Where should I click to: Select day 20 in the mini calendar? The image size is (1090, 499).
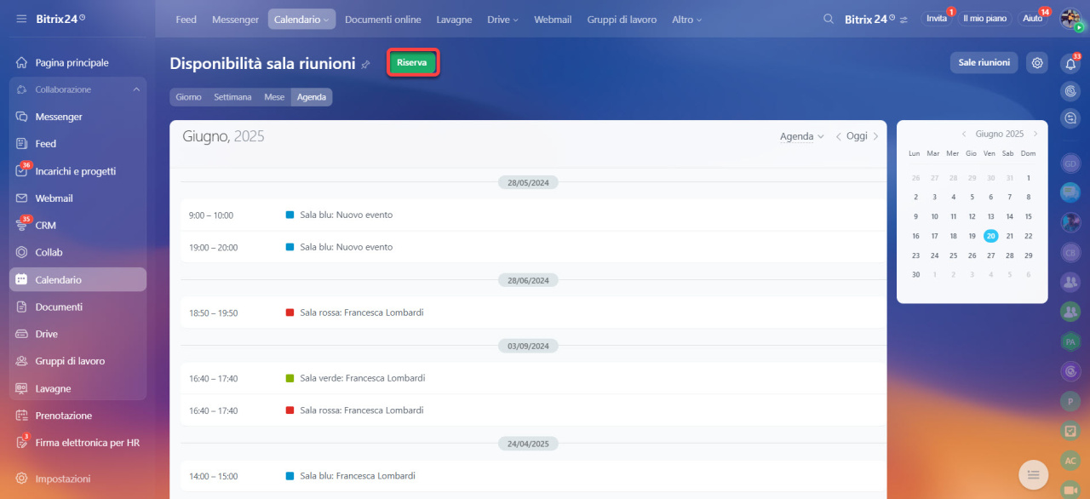pos(990,236)
